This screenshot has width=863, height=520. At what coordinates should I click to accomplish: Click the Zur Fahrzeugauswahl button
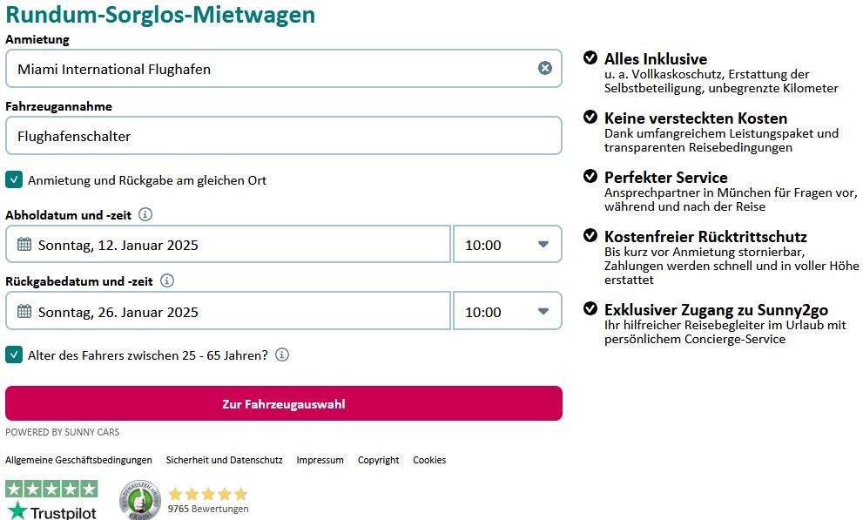pos(284,404)
